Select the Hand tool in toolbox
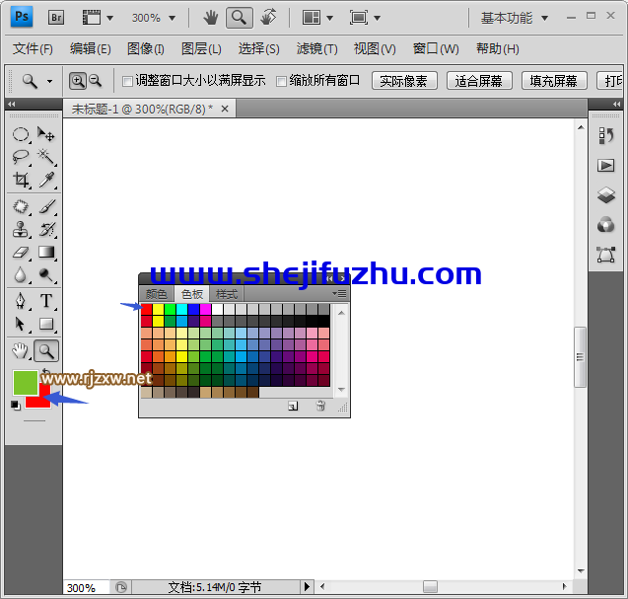Image resolution: width=628 pixels, height=599 pixels. pyautogui.click(x=21, y=351)
